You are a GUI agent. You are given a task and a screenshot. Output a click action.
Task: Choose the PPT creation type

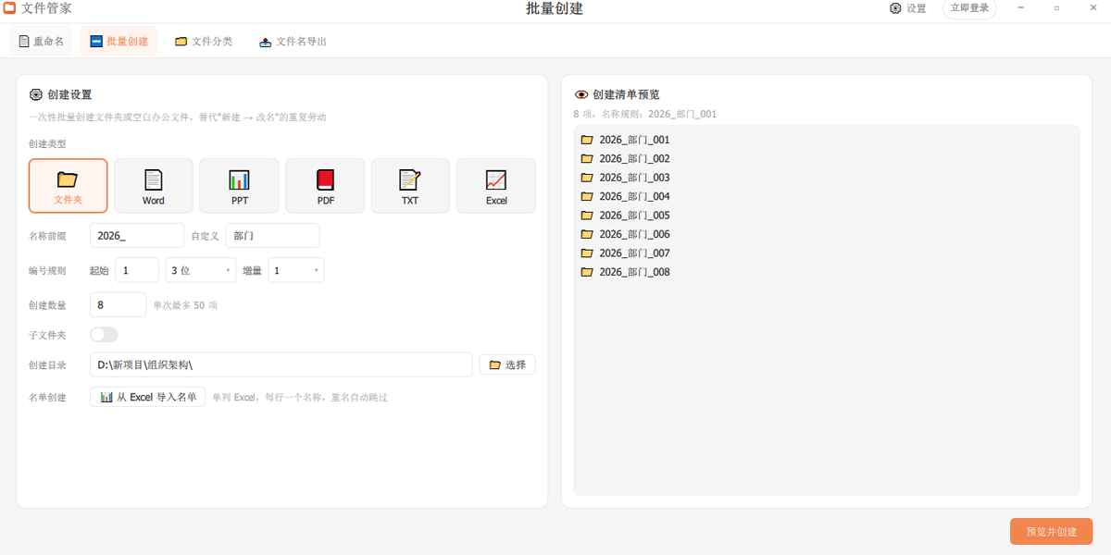click(239, 186)
